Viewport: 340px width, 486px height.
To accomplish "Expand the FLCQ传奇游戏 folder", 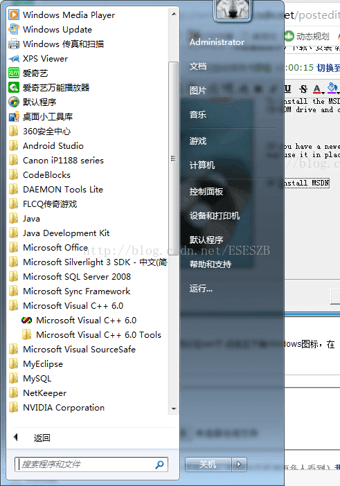I will 50,204.
